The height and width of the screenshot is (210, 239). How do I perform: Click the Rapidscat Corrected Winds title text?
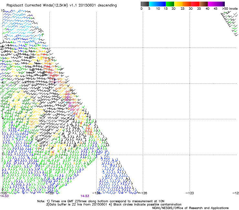tap(62, 5)
